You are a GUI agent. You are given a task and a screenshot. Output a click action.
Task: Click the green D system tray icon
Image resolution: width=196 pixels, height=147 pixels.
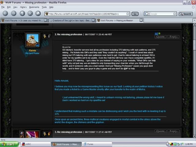[x=175, y=144]
